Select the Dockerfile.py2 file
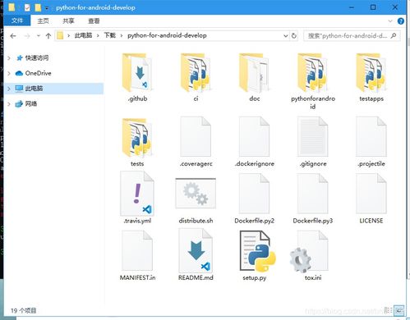410x320 pixels. click(x=255, y=199)
